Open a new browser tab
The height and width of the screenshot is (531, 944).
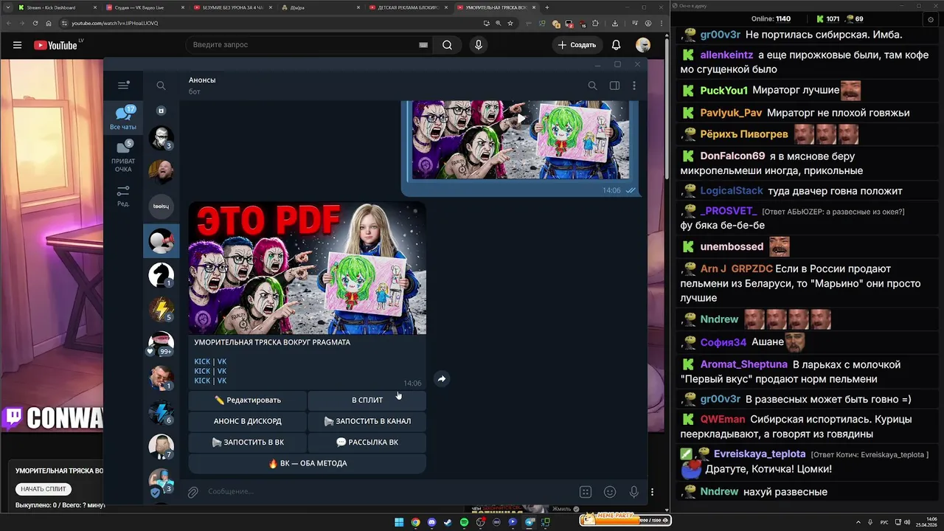click(x=546, y=7)
